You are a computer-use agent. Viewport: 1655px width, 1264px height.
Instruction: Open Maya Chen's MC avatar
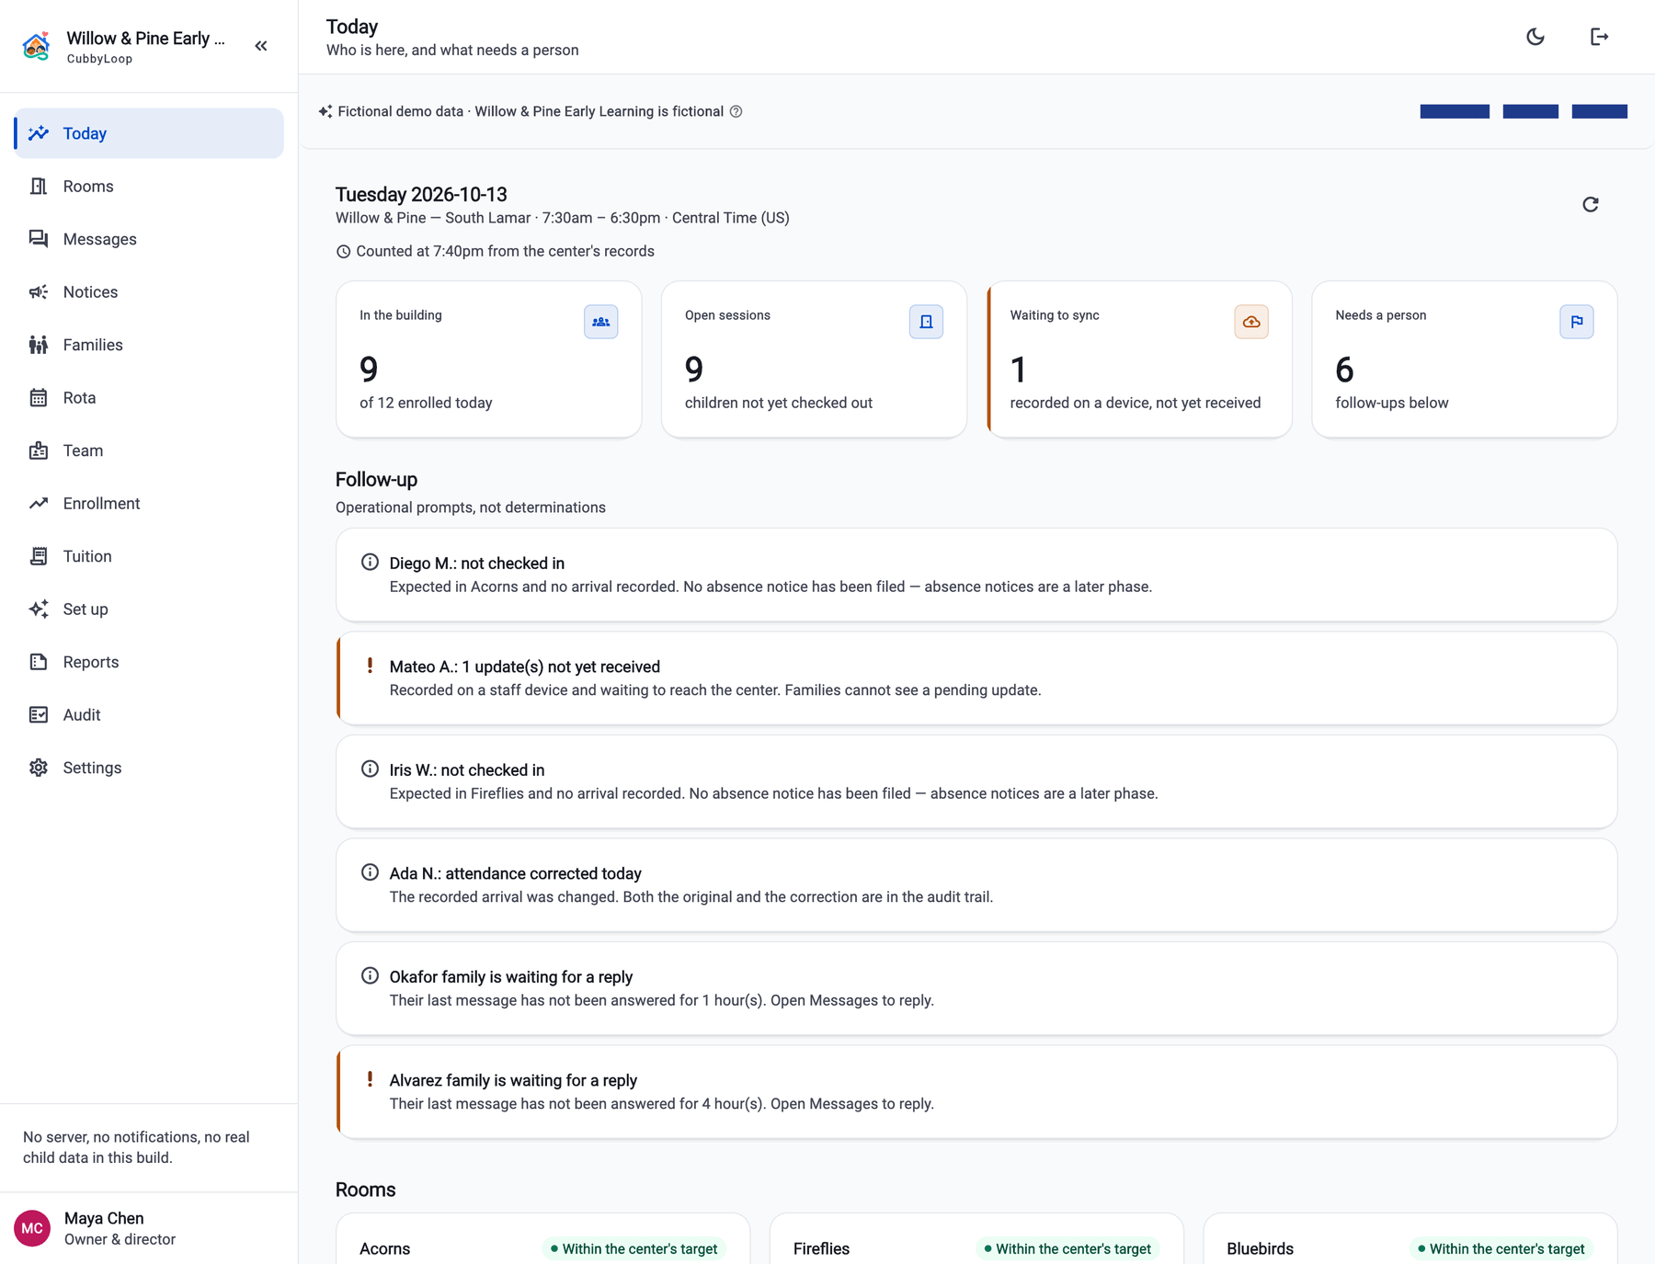pyautogui.click(x=32, y=1228)
